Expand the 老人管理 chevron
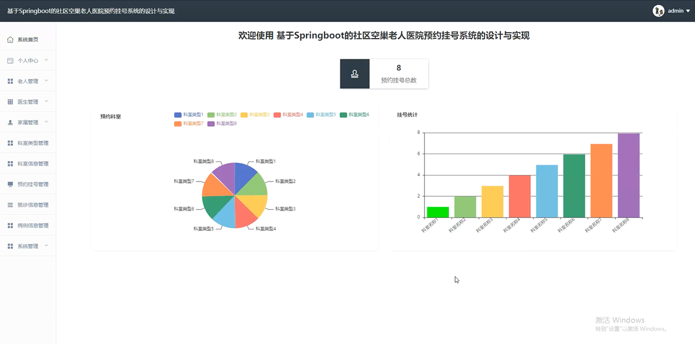The width and height of the screenshot is (695, 344). click(x=46, y=80)
